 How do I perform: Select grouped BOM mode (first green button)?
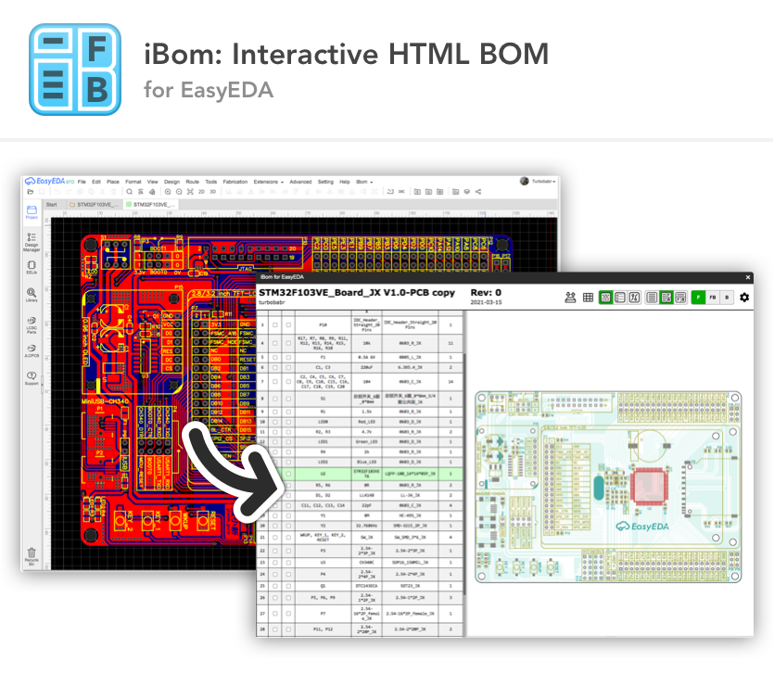pyautogui.click(x=605, y=298)
